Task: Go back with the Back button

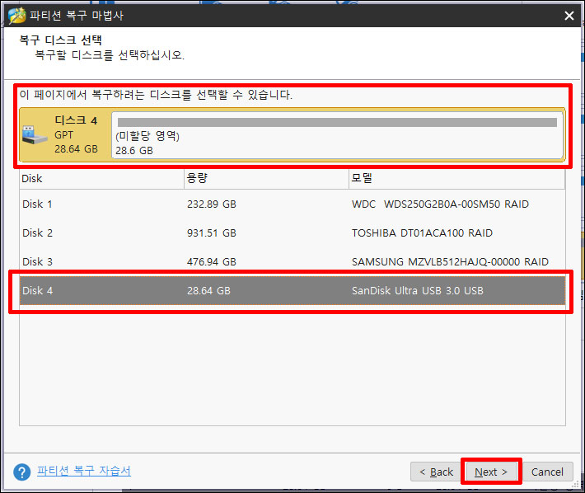Action: tap(436, 472)
